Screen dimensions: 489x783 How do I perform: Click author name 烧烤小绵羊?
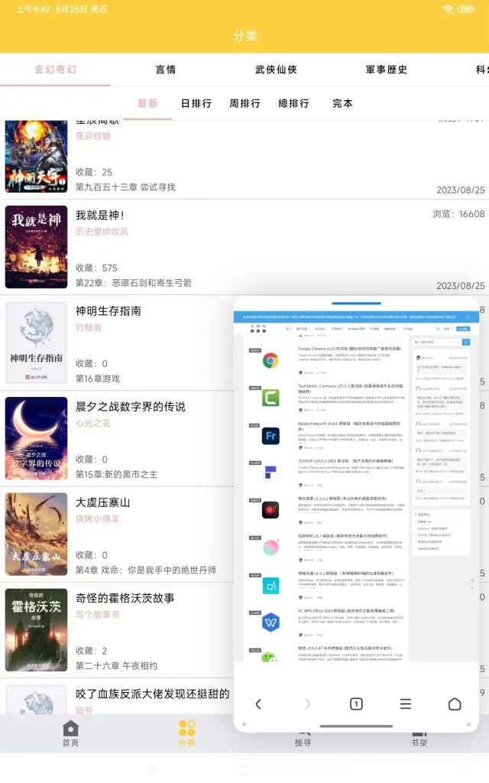pyautogui.click(x=97, y=519)
